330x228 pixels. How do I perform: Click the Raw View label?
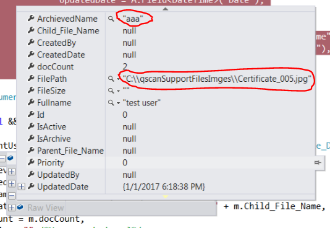[x=46, y=208]
